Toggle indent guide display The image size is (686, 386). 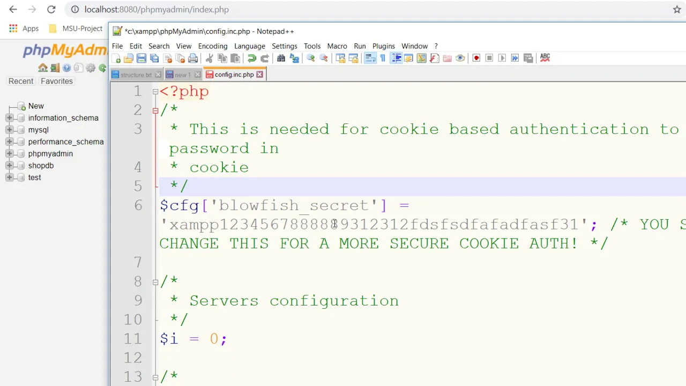(396, 58)
